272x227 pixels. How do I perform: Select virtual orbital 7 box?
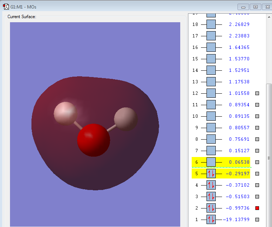(x=211, y=150)
